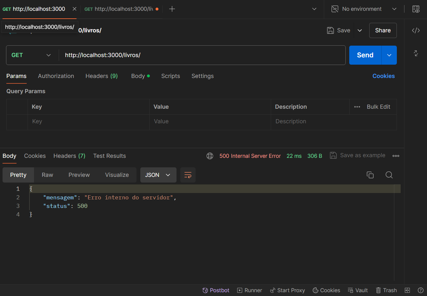
Task: Switch to the Scripts tab
Action: (170, 76)
